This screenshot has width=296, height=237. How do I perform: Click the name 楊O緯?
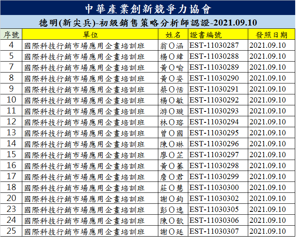(172, 57)
